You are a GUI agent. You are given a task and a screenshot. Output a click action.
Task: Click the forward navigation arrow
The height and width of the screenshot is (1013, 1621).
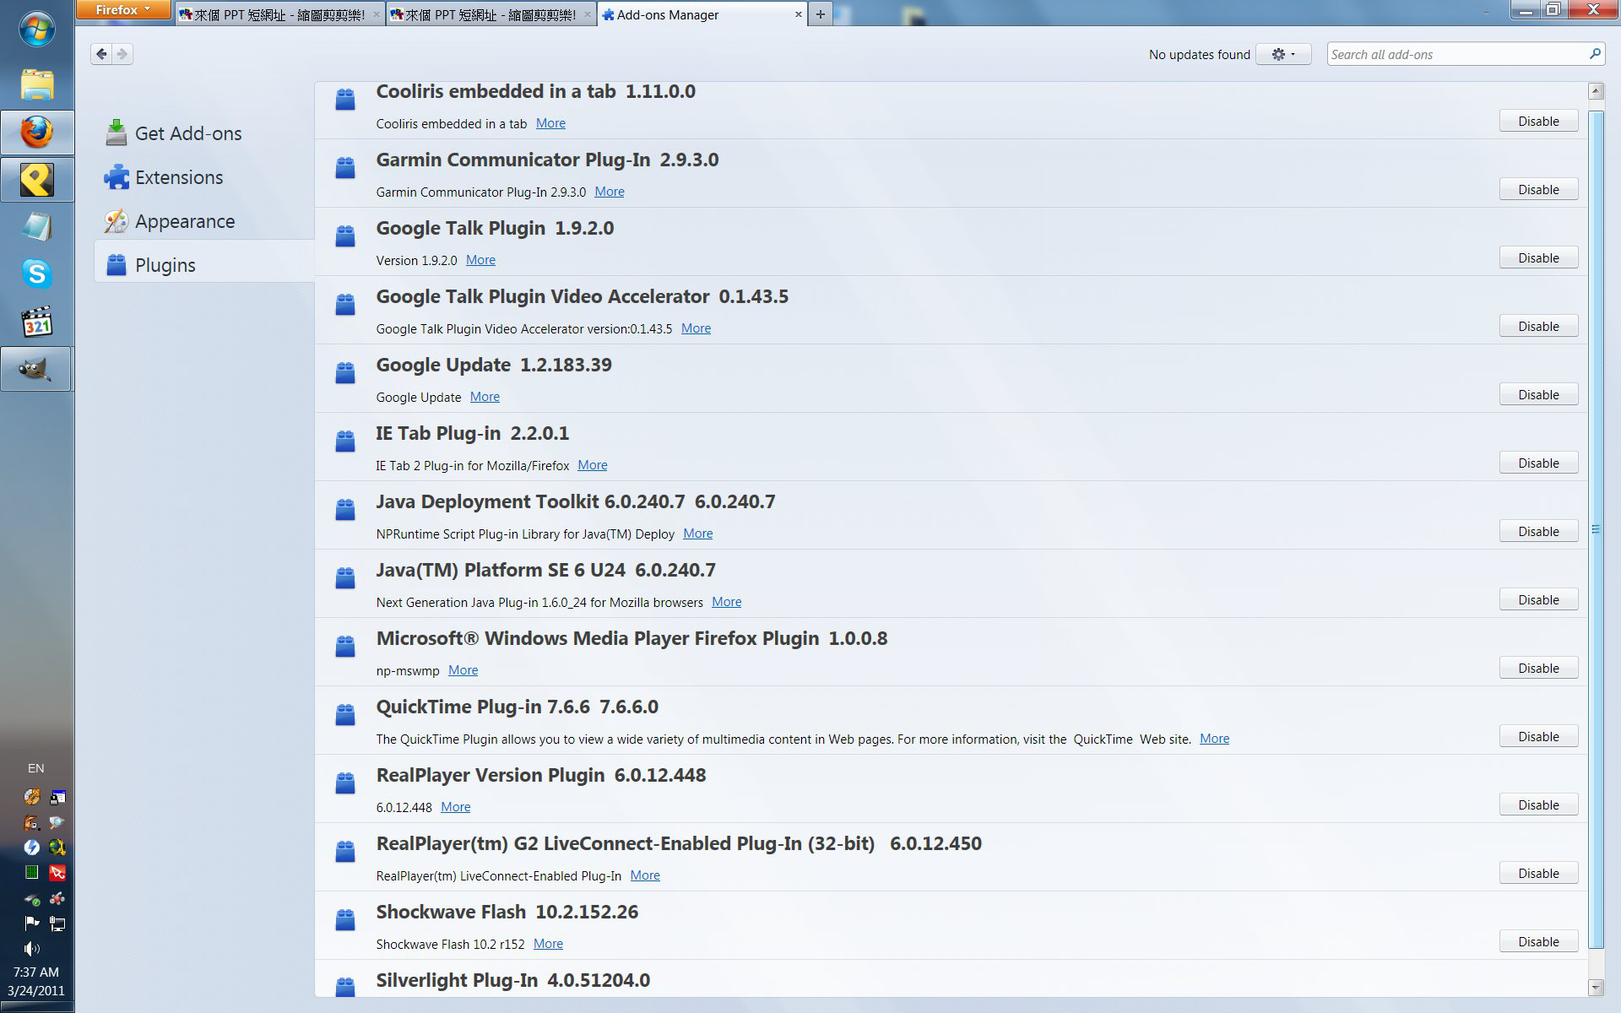(123, 54)
